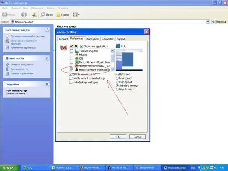Screen dimensions: 228x171
Task: Select the Standard Settings radio button
Action: [x=117, y=85]
